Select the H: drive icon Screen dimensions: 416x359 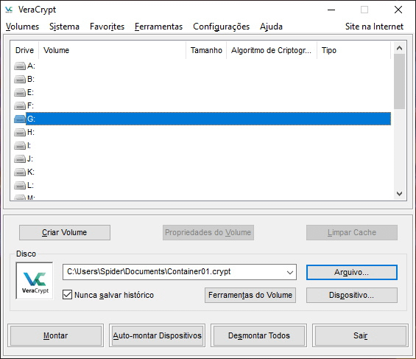tap(20, 132)
